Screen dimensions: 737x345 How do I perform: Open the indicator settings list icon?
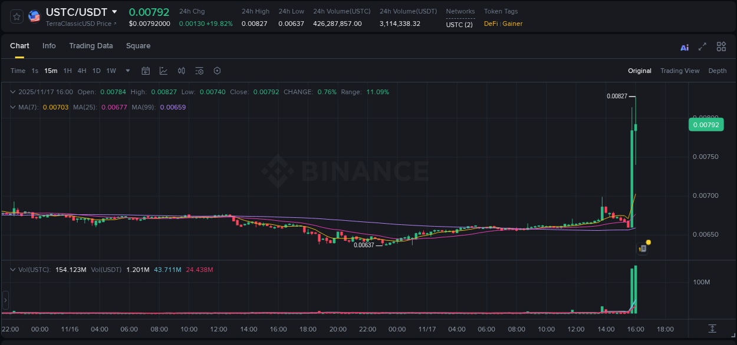point(199,71)
